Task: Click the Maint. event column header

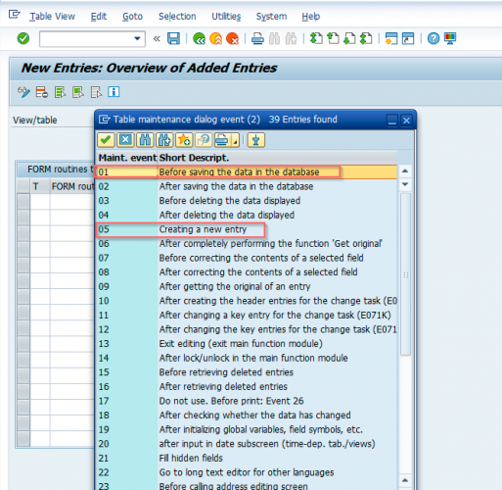Action: [x=127, y=158]
